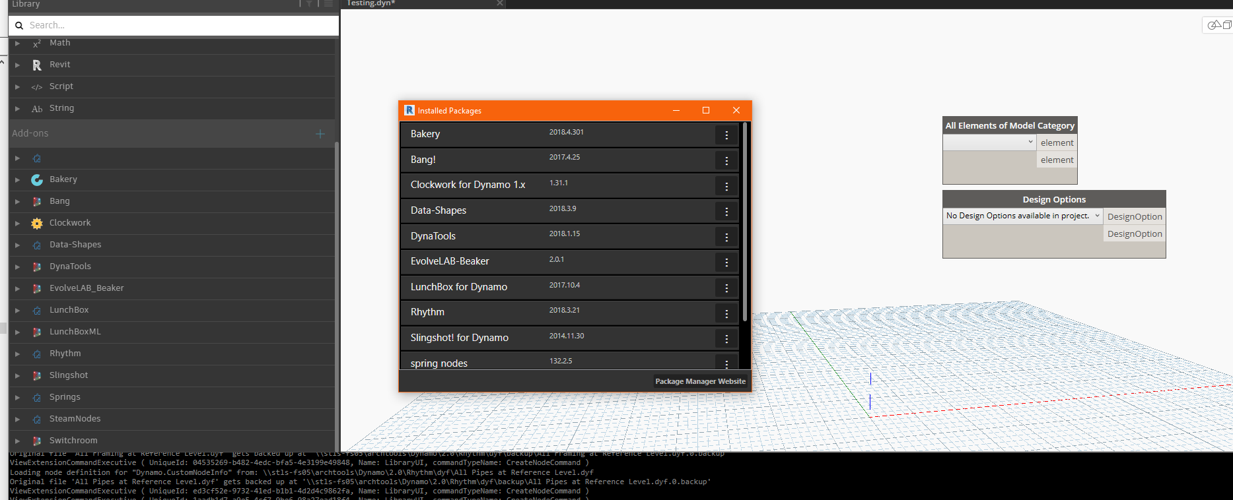Expand the Revit library category
This screenshot has height=500, width=1233.
coord(18,65)
